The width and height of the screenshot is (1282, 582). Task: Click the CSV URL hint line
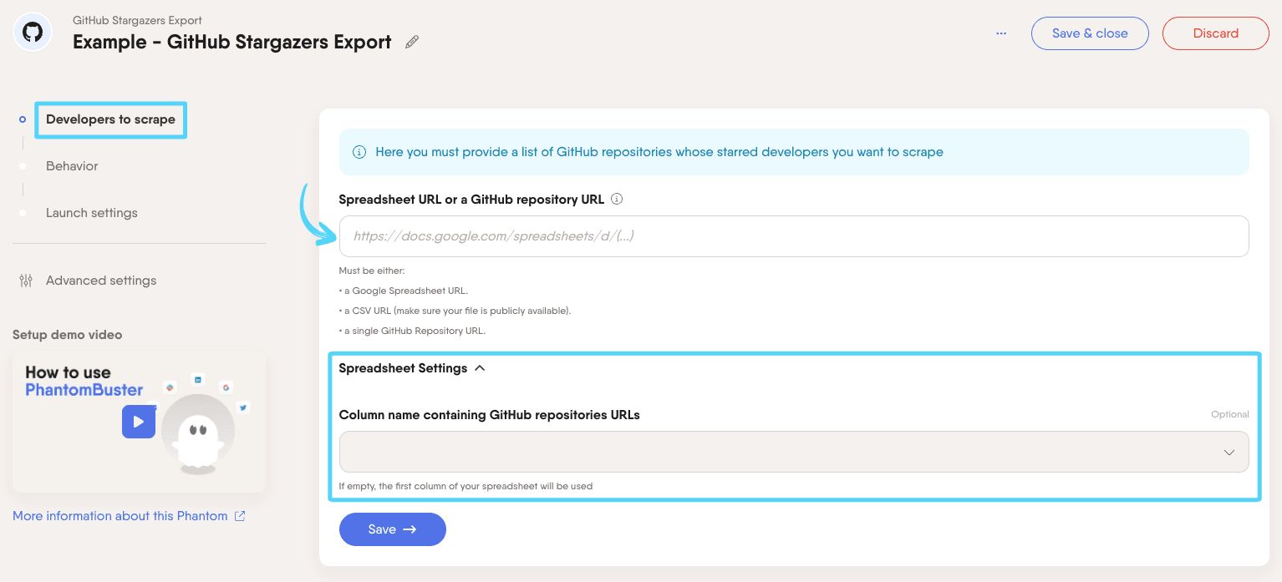[x=455, y=311]
